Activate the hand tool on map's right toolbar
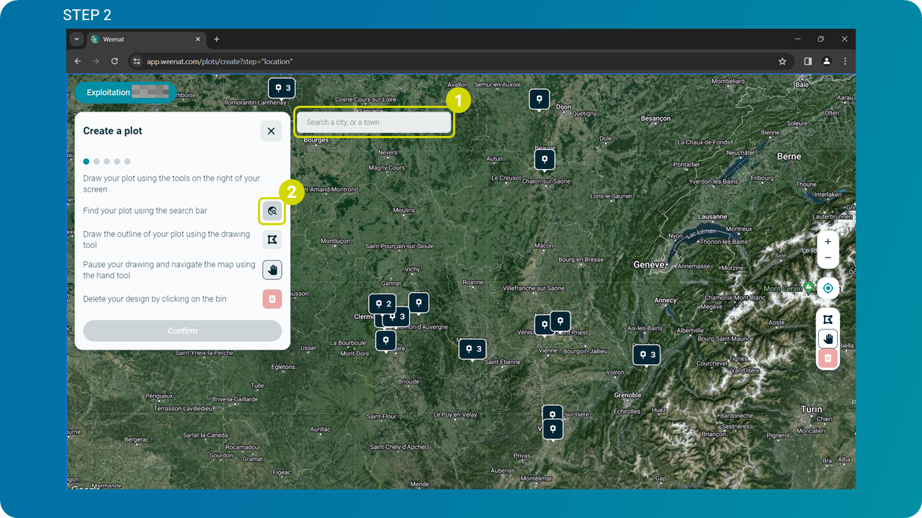The width and height of the screenshot is (922, 518). (x=828, y=338)
